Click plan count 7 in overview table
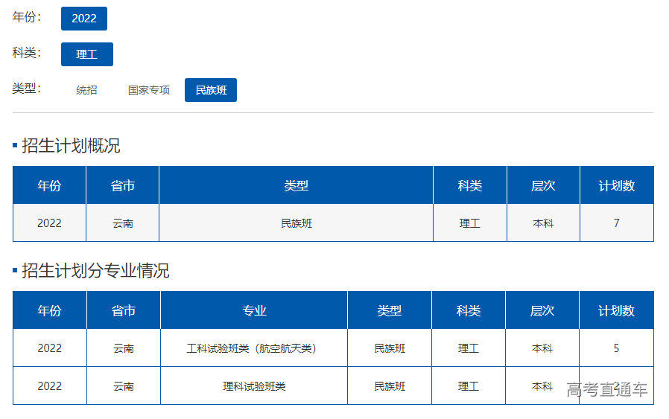This screenshot has height=419, width=669. [616, 223]
